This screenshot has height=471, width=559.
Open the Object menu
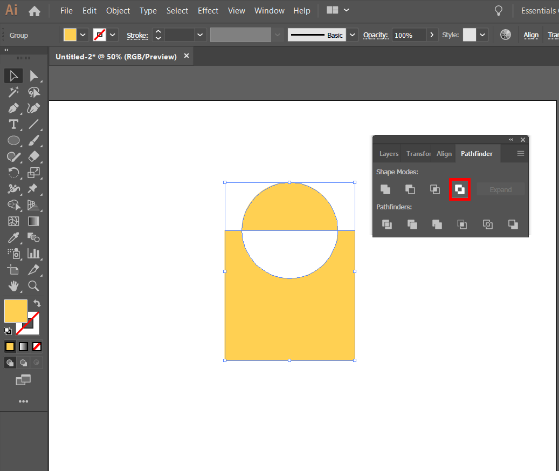coord(118,10)
